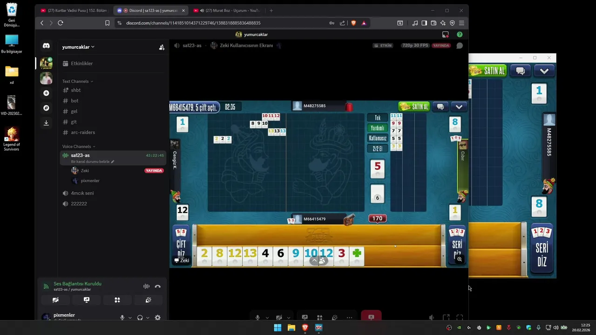This screenshot has width=596, height=335.
Task: Mute microphone in user panel
Action: click(x=122, y=317)
